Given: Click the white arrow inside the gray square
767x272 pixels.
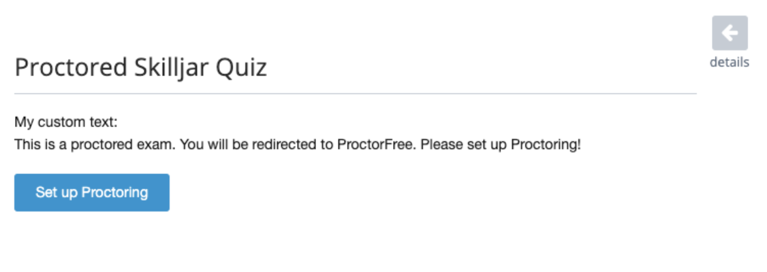Looking at the screenshot, I should point(730,33).
